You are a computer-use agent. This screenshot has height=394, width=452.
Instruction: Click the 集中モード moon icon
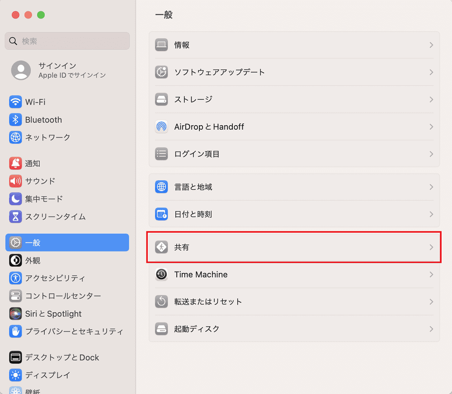pos(15,199)
